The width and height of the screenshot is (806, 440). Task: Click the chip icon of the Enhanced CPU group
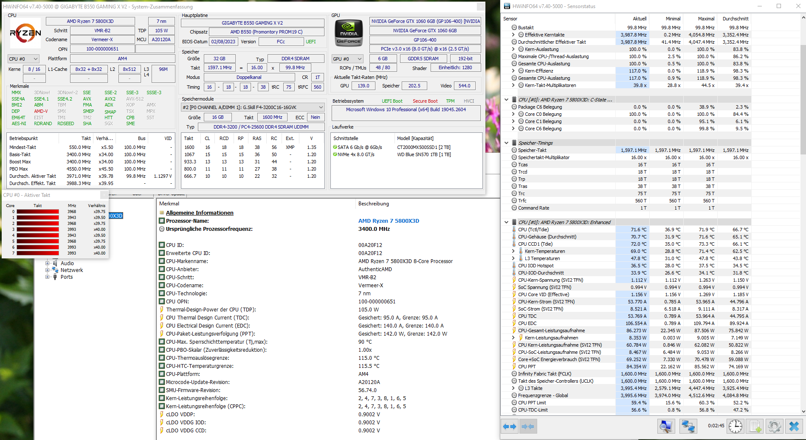click(514, 222)
